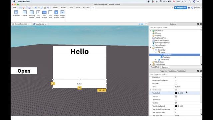Select ServerStorage in the Explorer tree
The height and width of the screenshot is (120, 213).
[x=160, y=45]
